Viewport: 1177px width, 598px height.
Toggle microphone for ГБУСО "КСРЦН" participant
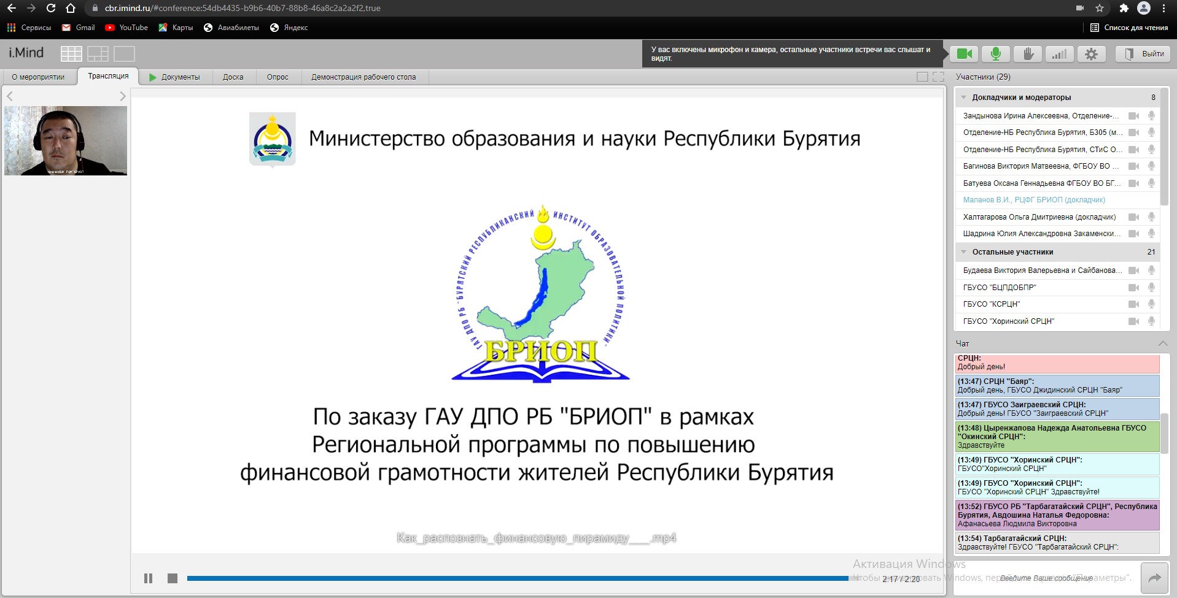pos(1151,304)
